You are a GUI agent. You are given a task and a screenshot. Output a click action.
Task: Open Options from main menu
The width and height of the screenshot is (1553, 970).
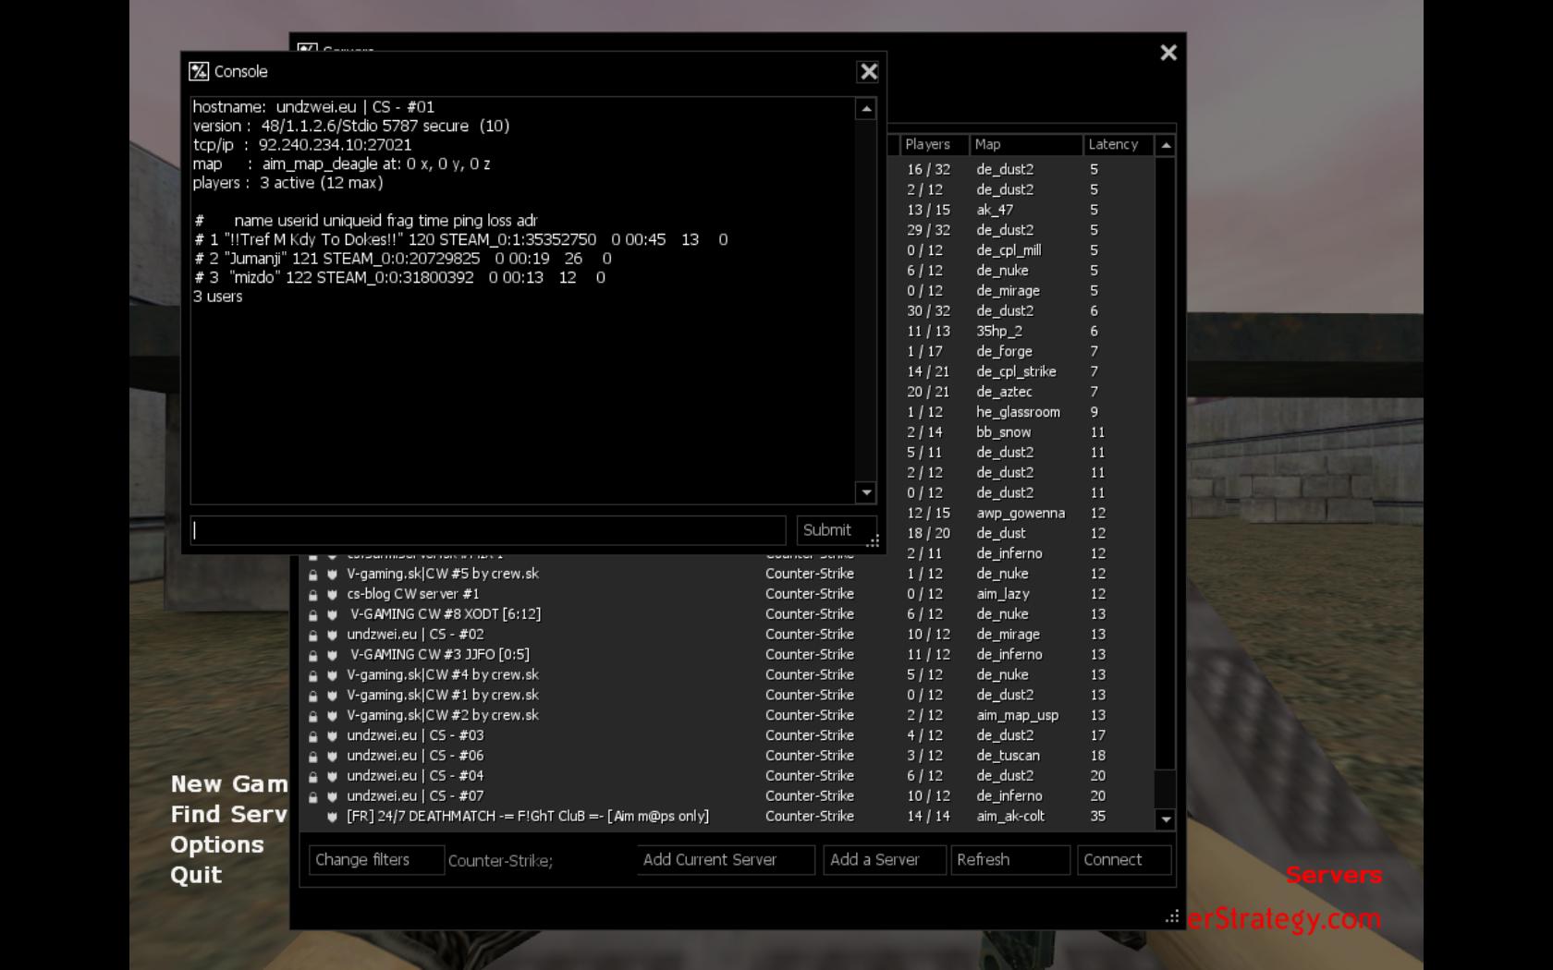[x=217, y=845]
